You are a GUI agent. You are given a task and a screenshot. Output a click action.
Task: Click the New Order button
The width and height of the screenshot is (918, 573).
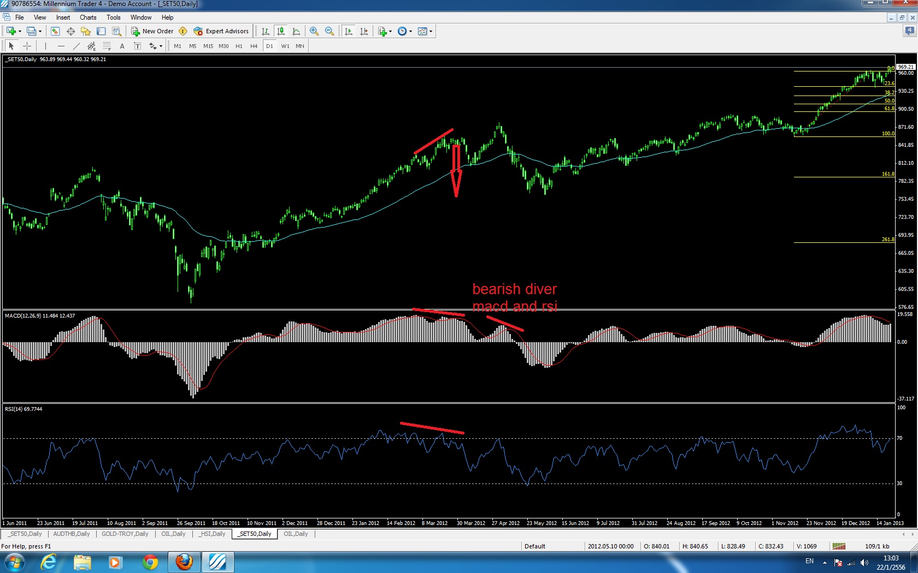152,31
